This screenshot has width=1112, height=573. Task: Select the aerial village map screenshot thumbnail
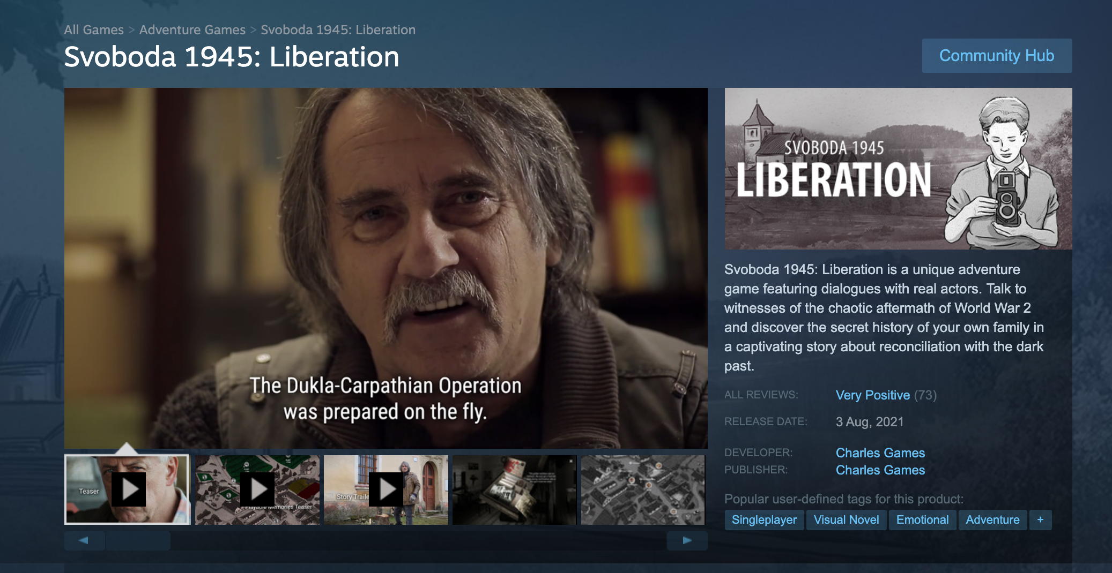[x=643, y=489]
